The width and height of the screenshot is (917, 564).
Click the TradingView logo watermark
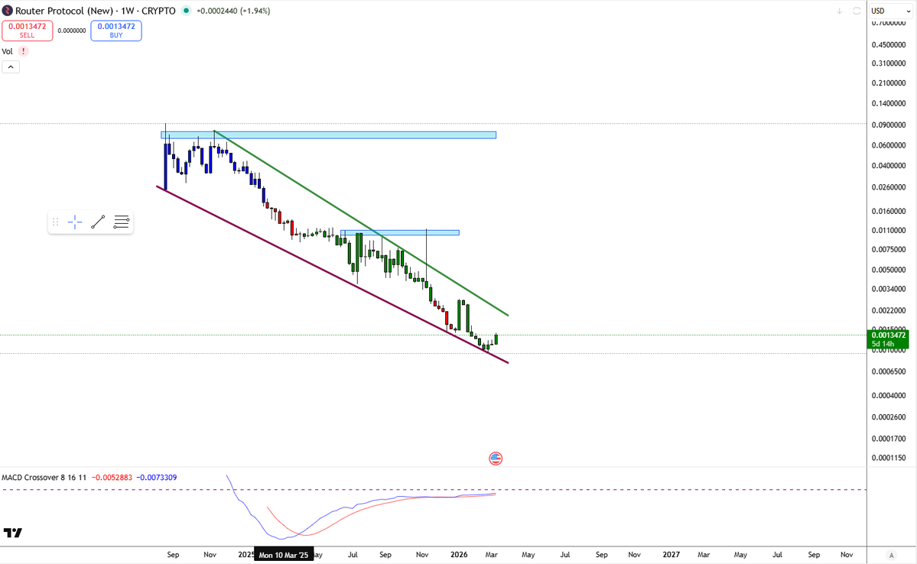click(x=12, y=533)
